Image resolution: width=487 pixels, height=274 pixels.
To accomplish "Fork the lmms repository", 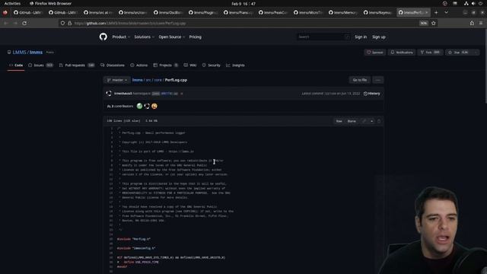I will [430, 53].
